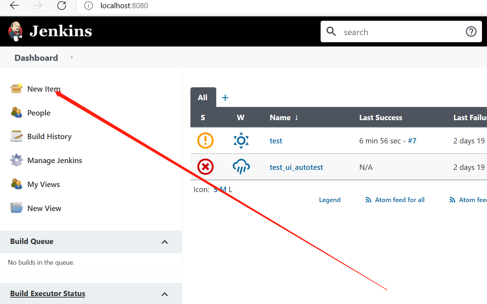Click the New Item box icon
The width and height of the screenshot is (487, 304).
tap(16, 88)
